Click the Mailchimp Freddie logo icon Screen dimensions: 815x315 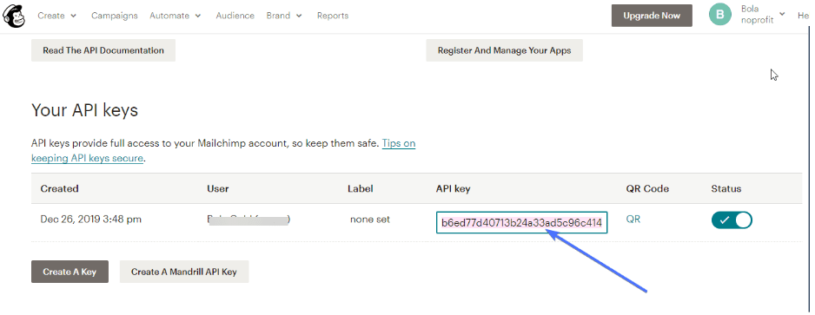coord(15,16)
